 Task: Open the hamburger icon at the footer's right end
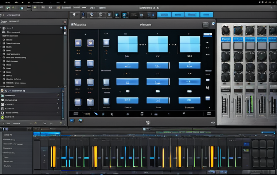(209, 114)
